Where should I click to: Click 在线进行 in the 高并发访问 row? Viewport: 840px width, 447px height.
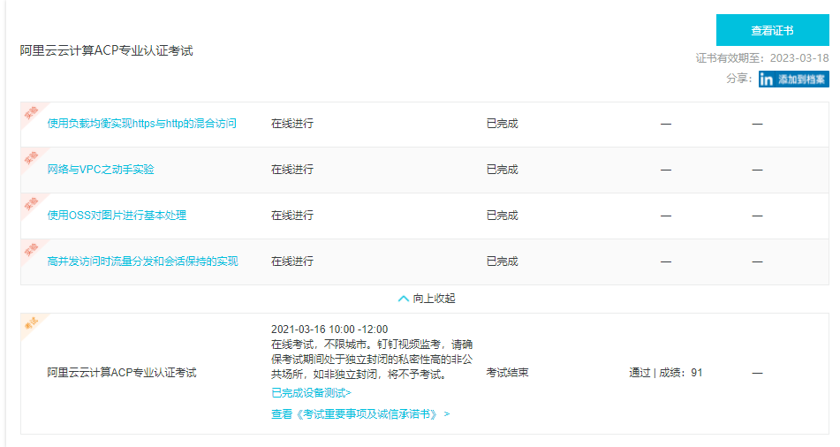pyautogui.click(x=292, y=261)
